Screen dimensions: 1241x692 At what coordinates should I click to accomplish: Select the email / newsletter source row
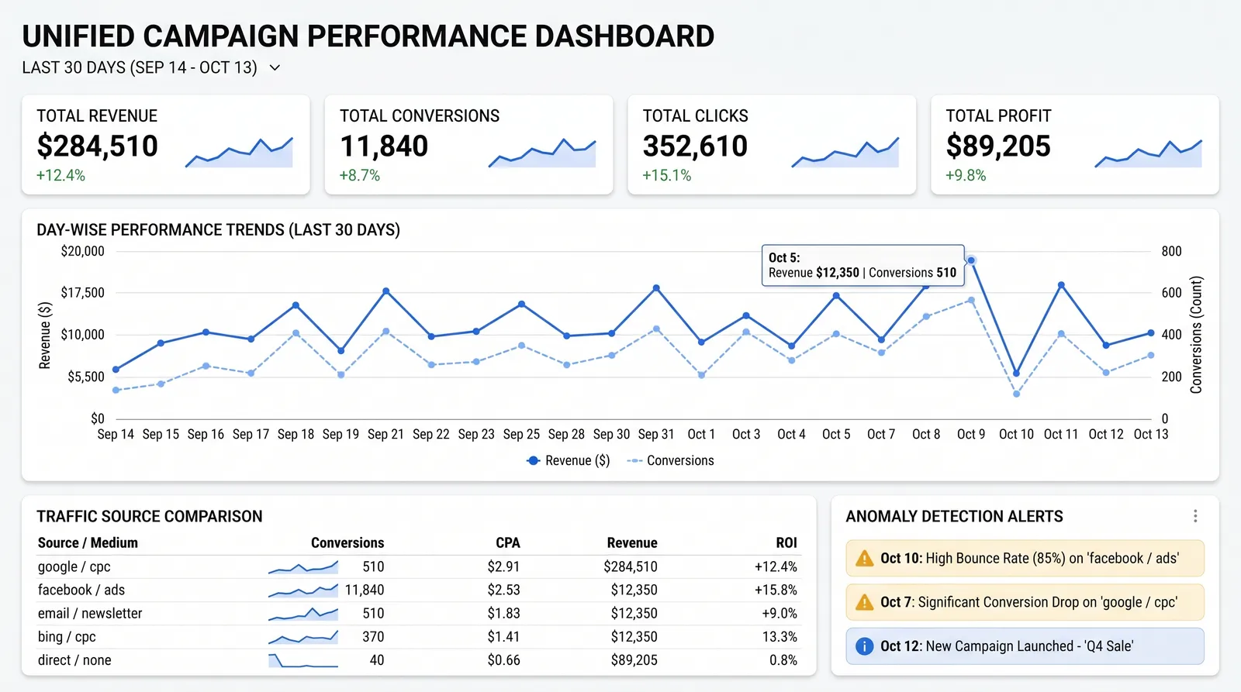(419, 613)
